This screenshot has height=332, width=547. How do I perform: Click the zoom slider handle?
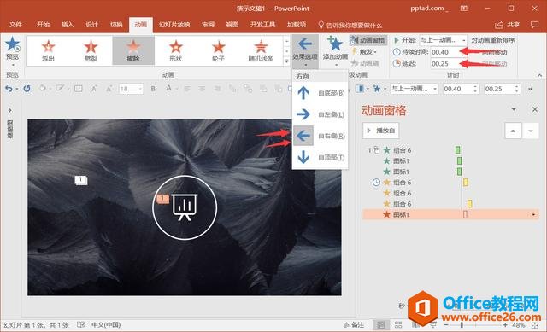pyautogui.click(x=462, y=324)
